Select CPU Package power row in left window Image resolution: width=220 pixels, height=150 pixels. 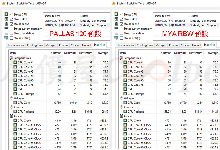(59, 112)
